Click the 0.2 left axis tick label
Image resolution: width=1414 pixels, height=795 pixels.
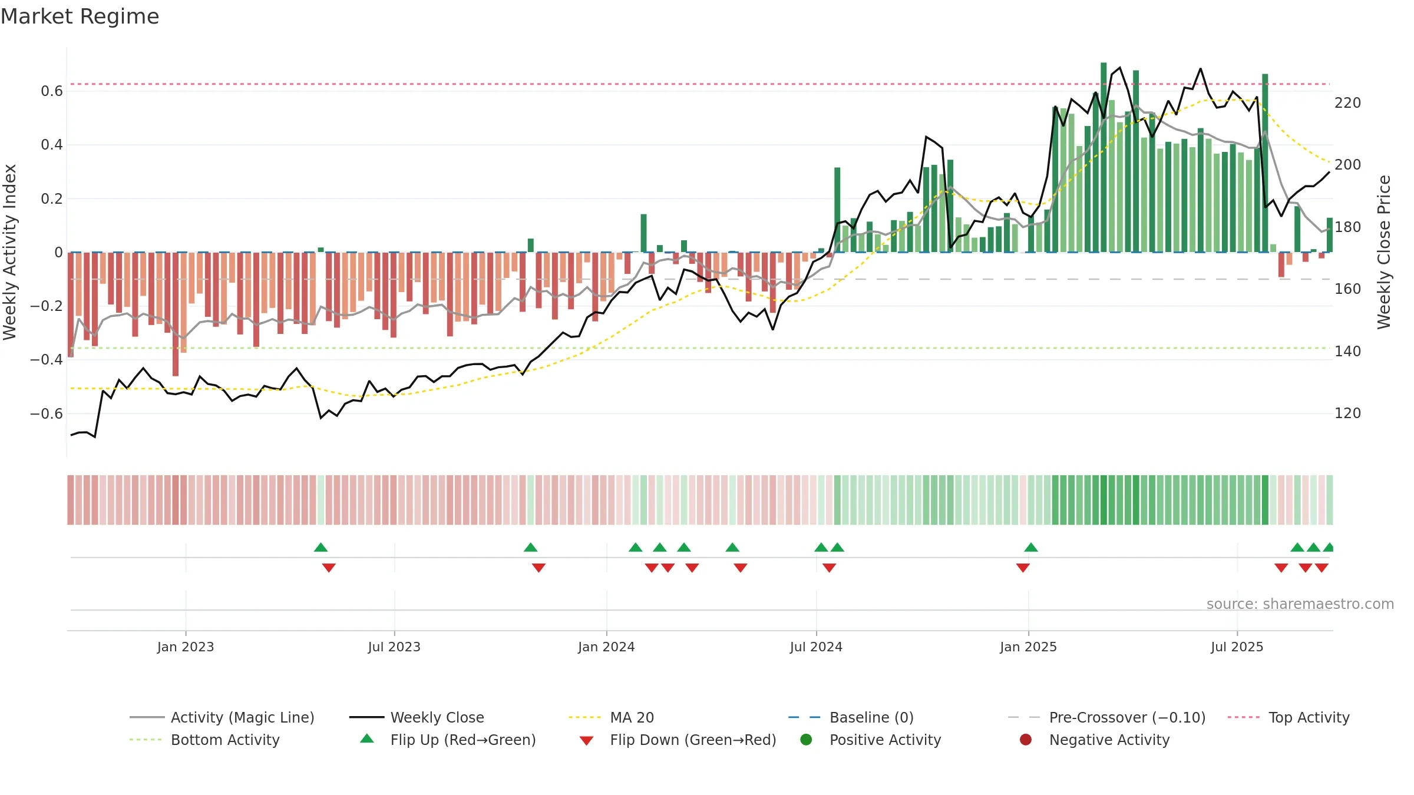click(x=52, y=198)
